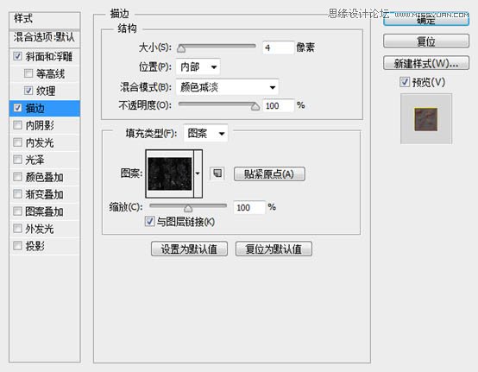
Task: Click the dark pattern thumbnail
Action: (x=169, y=173)
